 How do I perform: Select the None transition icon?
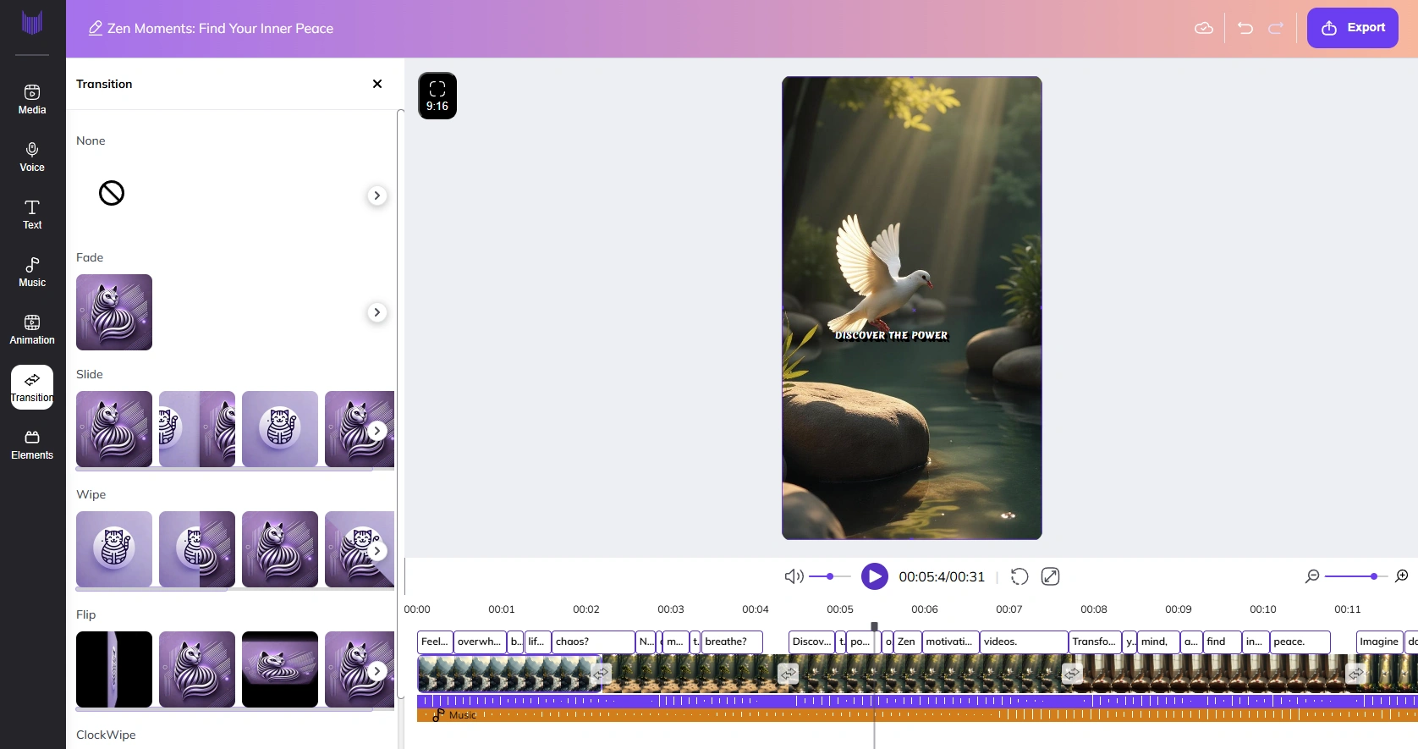point(112,193)
